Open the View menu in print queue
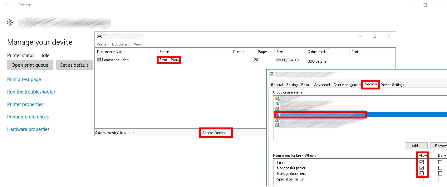 tap(138, 44)
